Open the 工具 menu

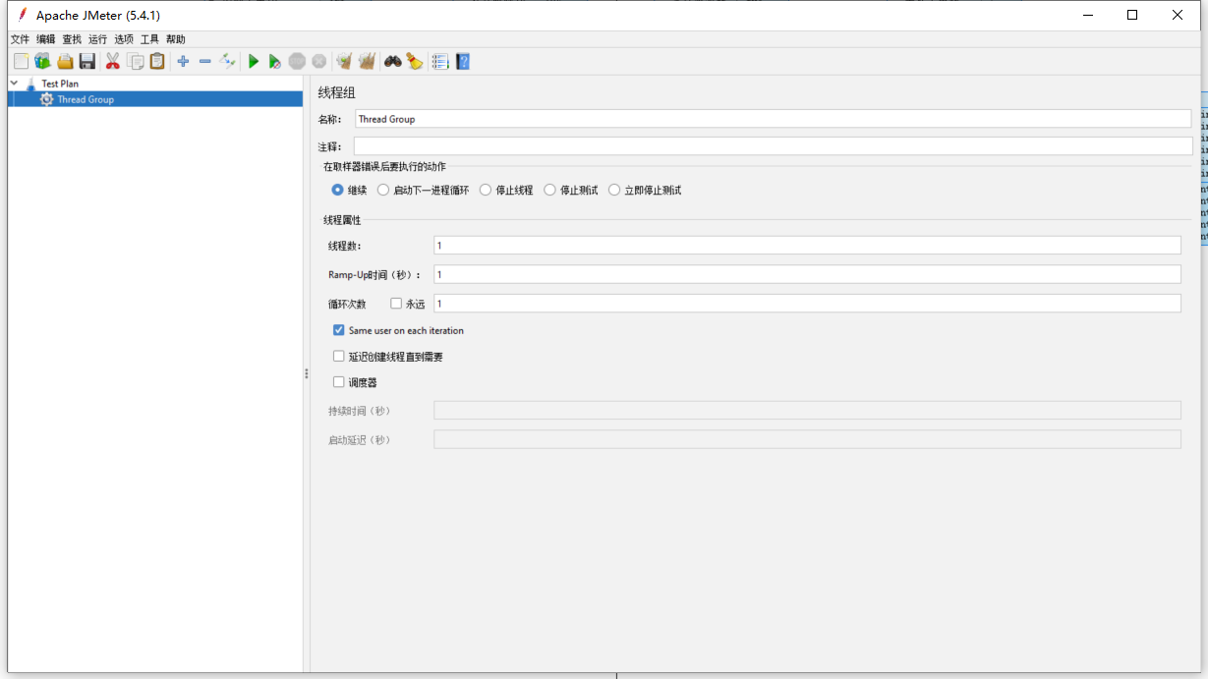pyautogui.click(x=149, y=39)
